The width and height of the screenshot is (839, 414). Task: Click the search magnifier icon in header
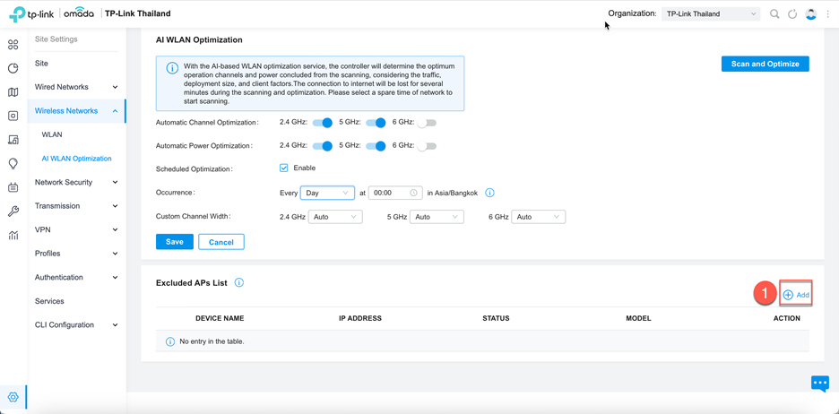pos(774,14)
